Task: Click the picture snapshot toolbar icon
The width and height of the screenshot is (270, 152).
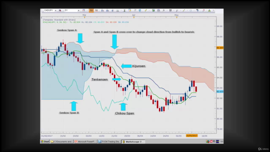Action: tap(153, 11)
